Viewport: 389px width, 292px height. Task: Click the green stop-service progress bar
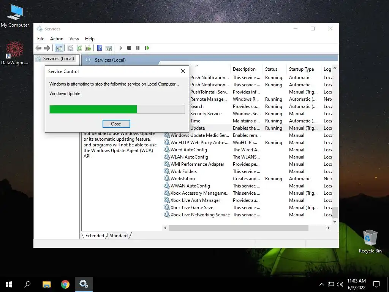117,109
